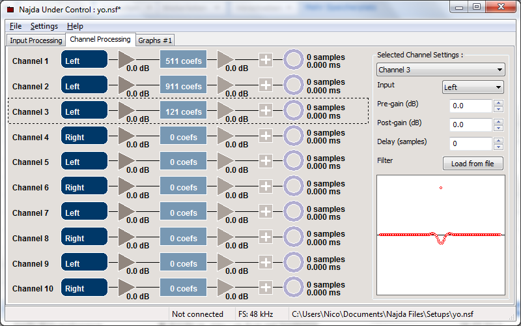Click the Right input block of Channel 6
Screen dimensions: 521x326
coord(84,186)
